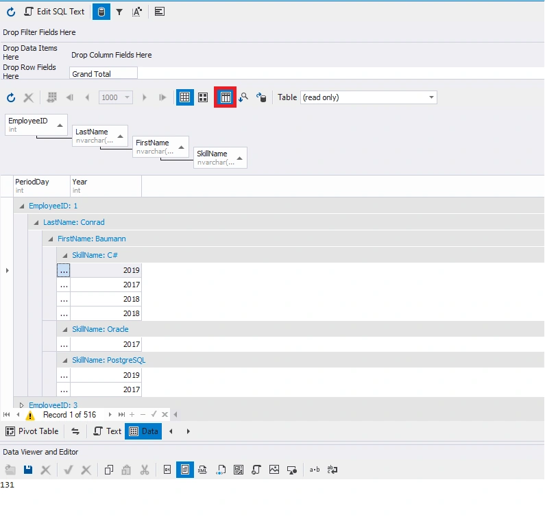This screenshot has height=517, width=545.
Task: Click the PeriodDay column header
Action: (42, 186)
